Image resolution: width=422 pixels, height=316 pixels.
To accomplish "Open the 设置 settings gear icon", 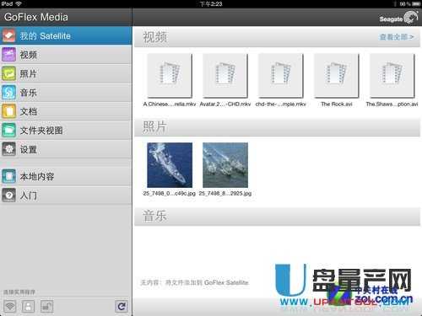I will 8,149.
